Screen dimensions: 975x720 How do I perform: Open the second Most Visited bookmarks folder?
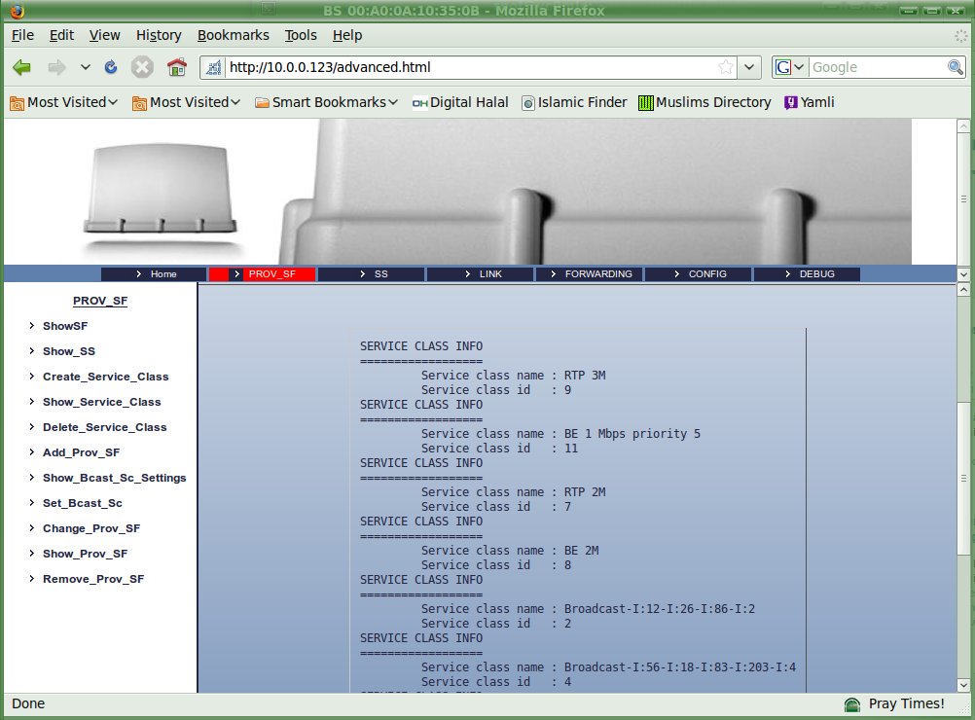tap(186, 102)
